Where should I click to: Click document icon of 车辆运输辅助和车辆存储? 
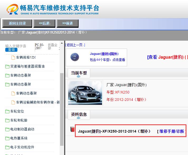(13, 102)
